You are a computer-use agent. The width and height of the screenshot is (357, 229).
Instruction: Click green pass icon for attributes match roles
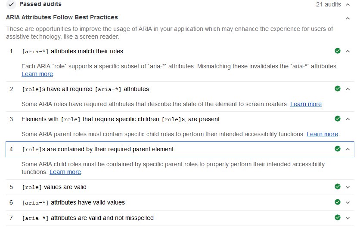(338, 51)
